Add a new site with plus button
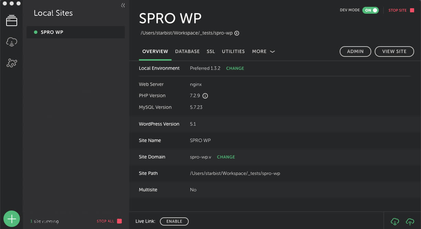This screenshot has height=229, width=421. click(x=12, y=219)
